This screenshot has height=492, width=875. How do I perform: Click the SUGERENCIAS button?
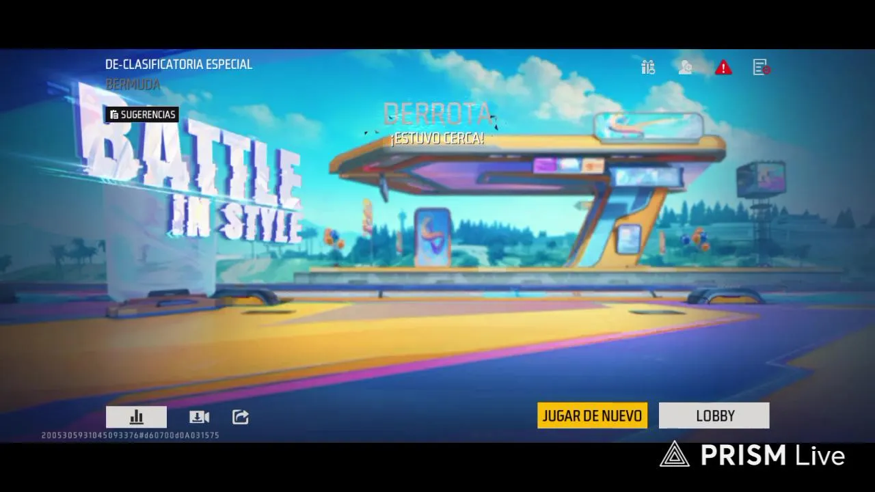142,114
